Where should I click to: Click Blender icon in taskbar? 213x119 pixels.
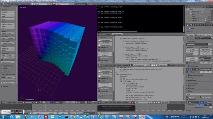[x=142, y=117]
